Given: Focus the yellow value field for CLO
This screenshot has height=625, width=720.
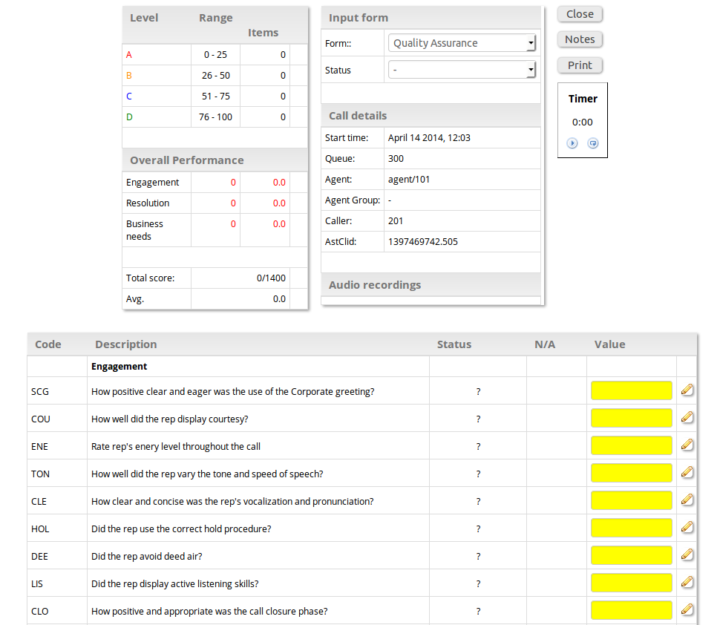Looking at the screenshot, I should (x=632, y=610).
